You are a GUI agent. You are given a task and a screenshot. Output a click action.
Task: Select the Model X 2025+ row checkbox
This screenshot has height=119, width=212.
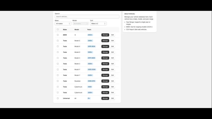point(58,52)
